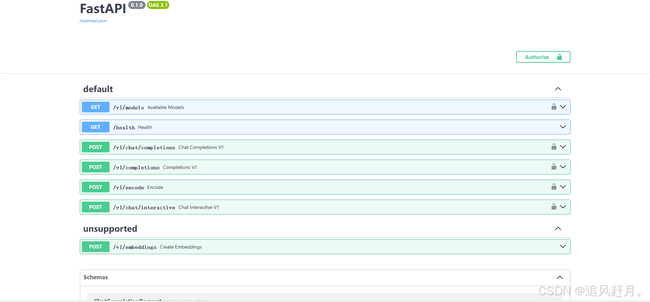
Task: Expand the /v1/chat/completions chevron
Action: pos(563,147)
